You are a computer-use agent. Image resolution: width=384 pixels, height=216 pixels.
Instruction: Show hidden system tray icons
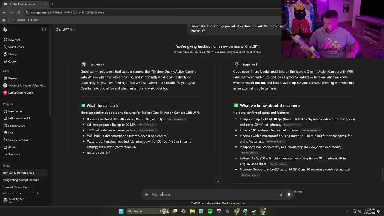tap(348, 211)
